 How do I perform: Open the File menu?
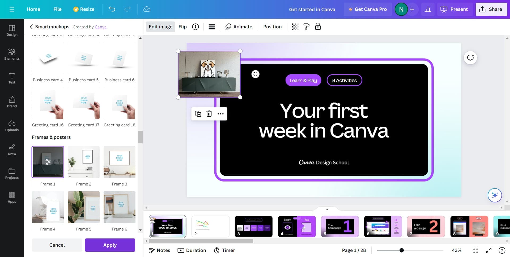(57, 9)
